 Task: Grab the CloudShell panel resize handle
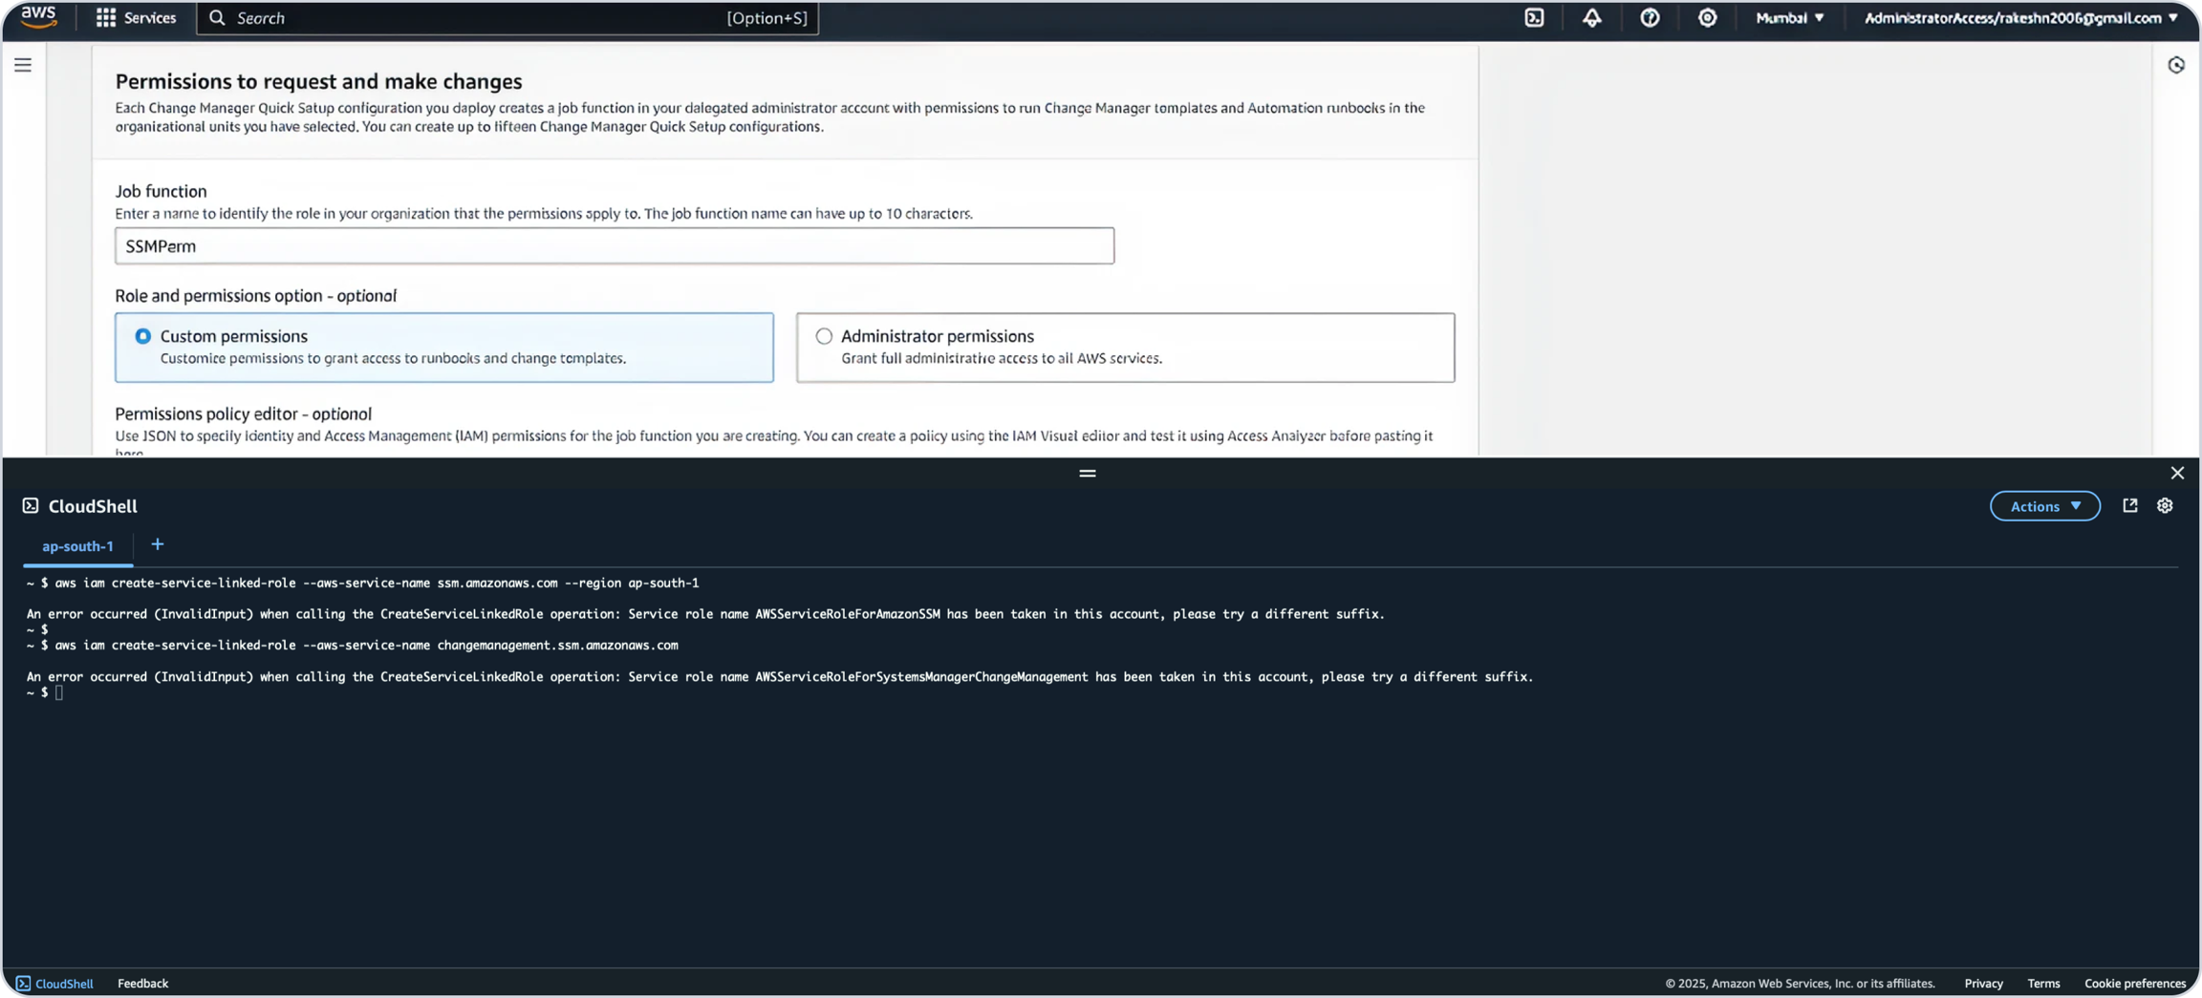point(1087,473)
